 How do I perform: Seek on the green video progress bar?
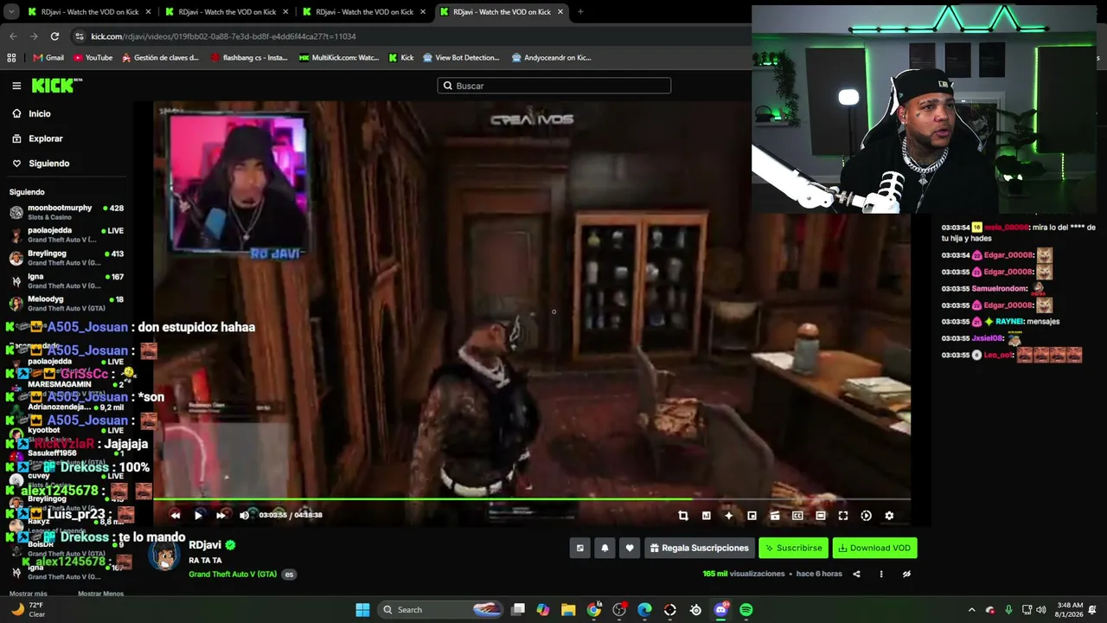tap(532, 499)
